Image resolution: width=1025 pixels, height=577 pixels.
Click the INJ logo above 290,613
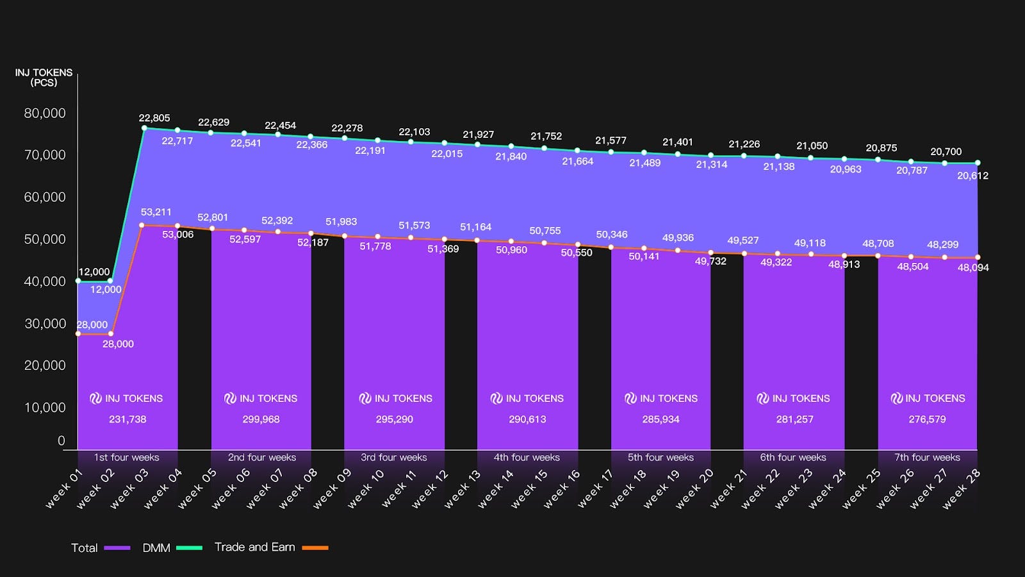[496, 398]
